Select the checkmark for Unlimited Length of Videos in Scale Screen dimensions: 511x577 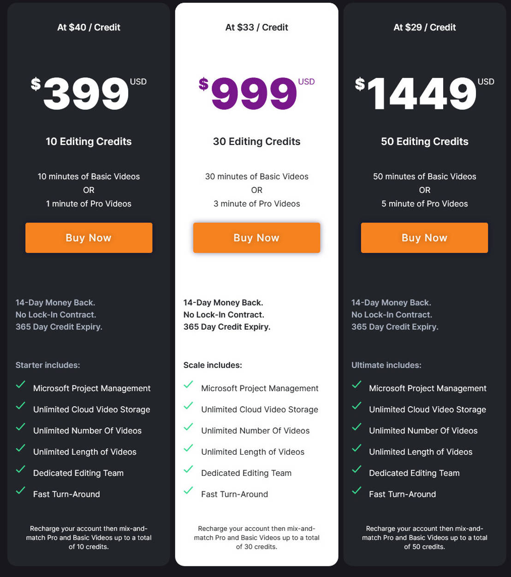pyautogui.click(x=188, y=448)
